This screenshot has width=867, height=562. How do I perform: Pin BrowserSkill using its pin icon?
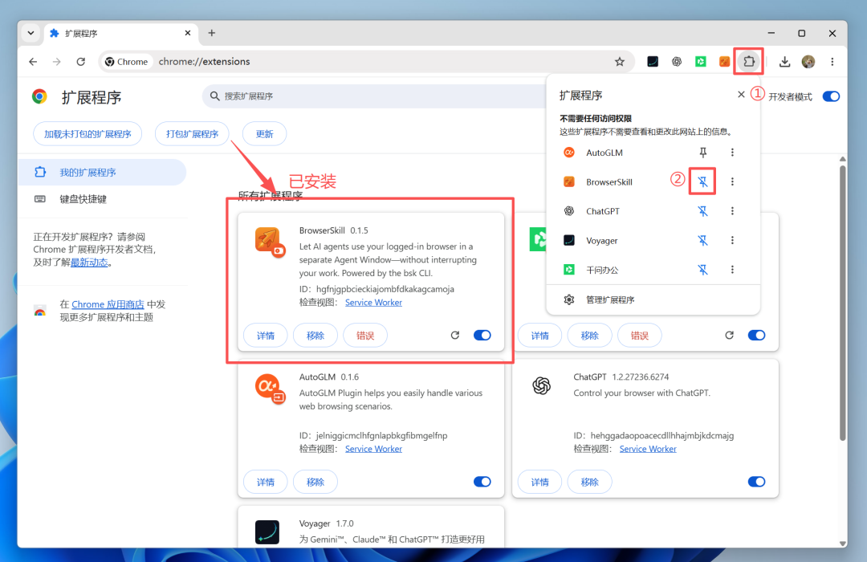click(702, 181)
